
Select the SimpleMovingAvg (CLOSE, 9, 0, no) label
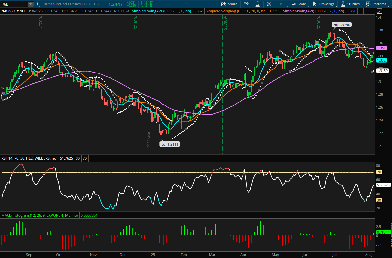pos(162,11)
